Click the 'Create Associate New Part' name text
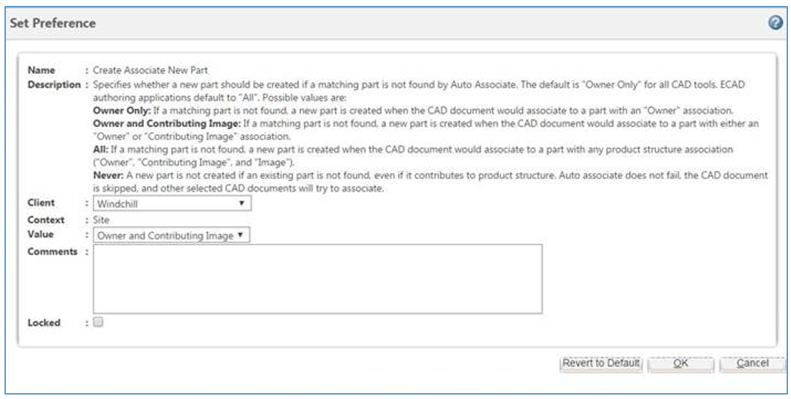The width and height of the screenshot is (791, 399). point(151,71)
